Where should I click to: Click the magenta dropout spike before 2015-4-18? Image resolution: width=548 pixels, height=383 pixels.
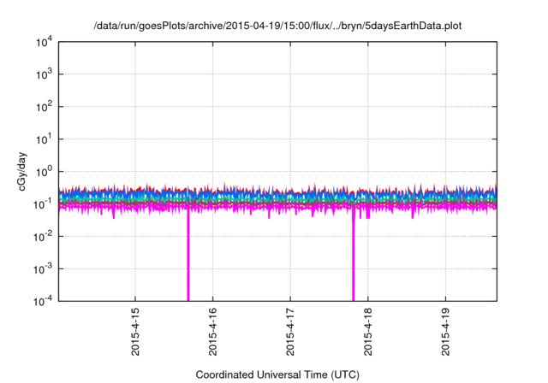point(354,255)
